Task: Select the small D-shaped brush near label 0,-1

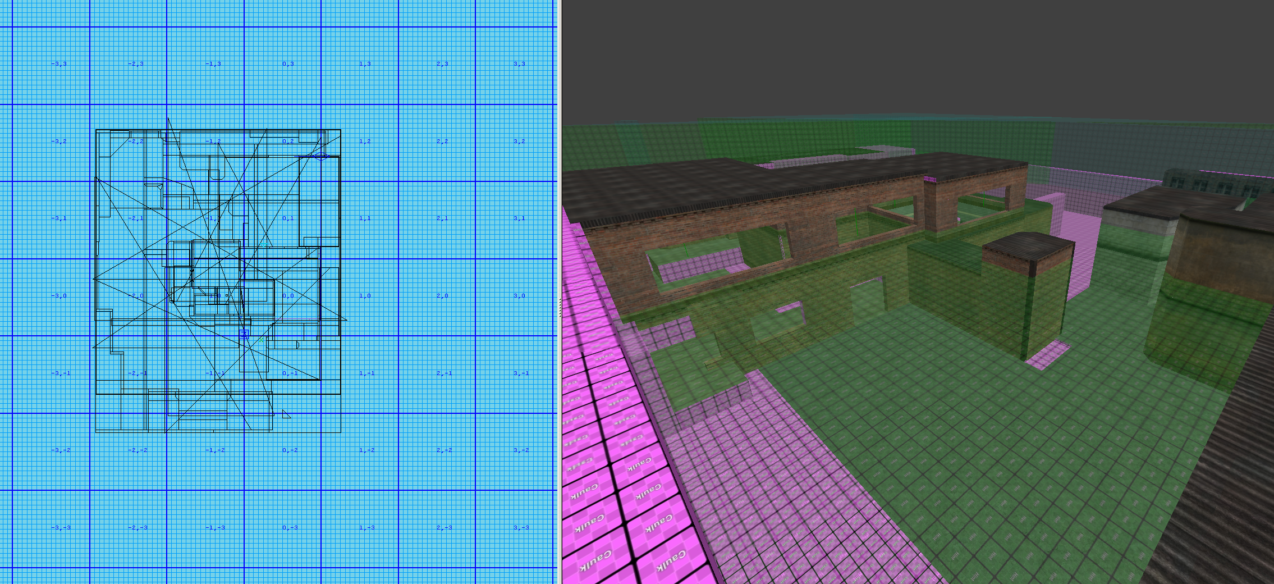Action: pos(297,345)
